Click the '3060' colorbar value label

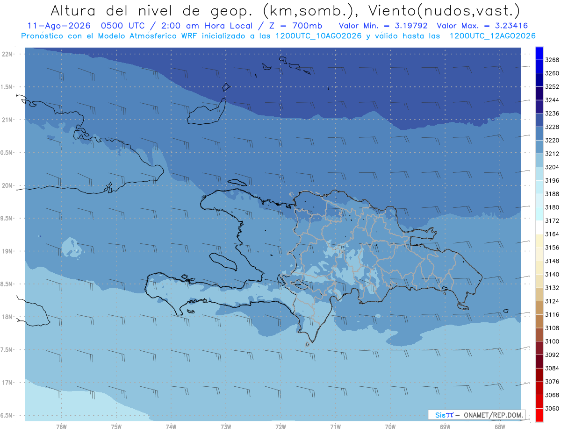(x=552, y=408)
